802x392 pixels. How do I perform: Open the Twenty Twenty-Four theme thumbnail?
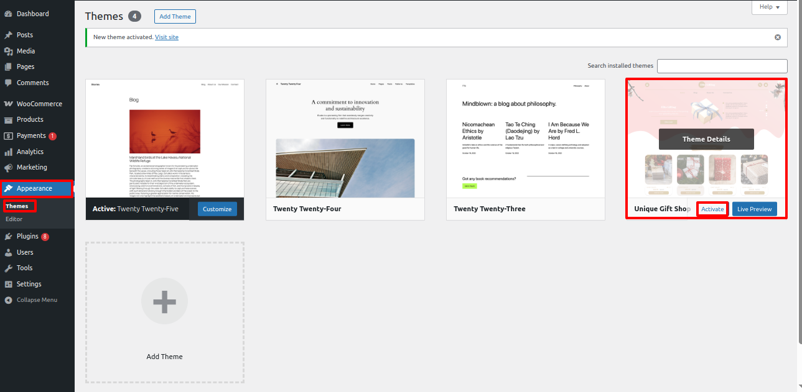coord(345,139)
